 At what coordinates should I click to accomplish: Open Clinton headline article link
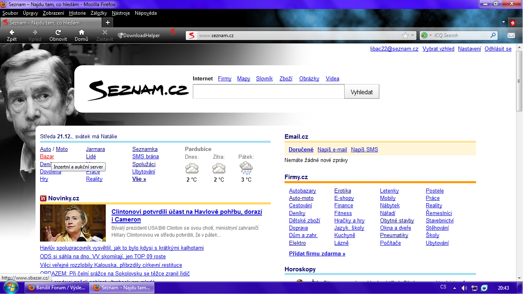click(187, 215)
